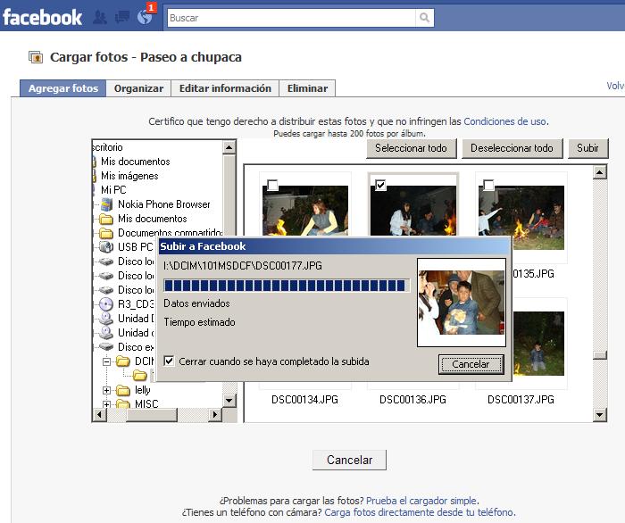Expand the lelly folder
This screenshot has height=523, width=625.
pyautogui.click(x=108, y=390)
